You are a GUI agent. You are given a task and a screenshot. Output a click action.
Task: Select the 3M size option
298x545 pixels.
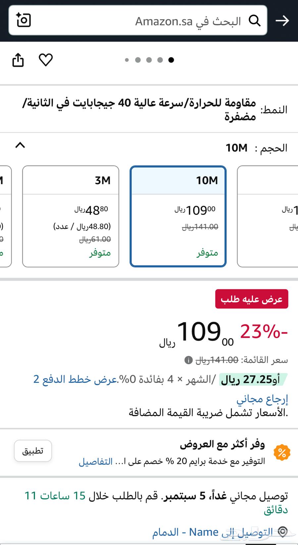70,216
